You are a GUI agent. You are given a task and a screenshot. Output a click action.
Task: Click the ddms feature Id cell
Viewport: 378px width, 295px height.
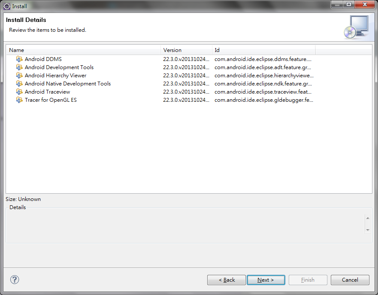[x=263, y=59]
